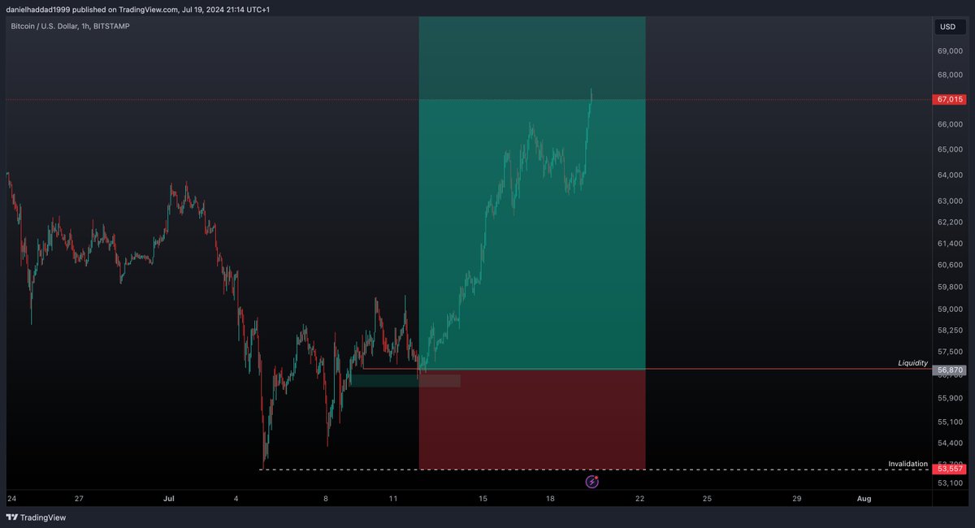Click the 59,800 price axis label

(x=949, y=287)
